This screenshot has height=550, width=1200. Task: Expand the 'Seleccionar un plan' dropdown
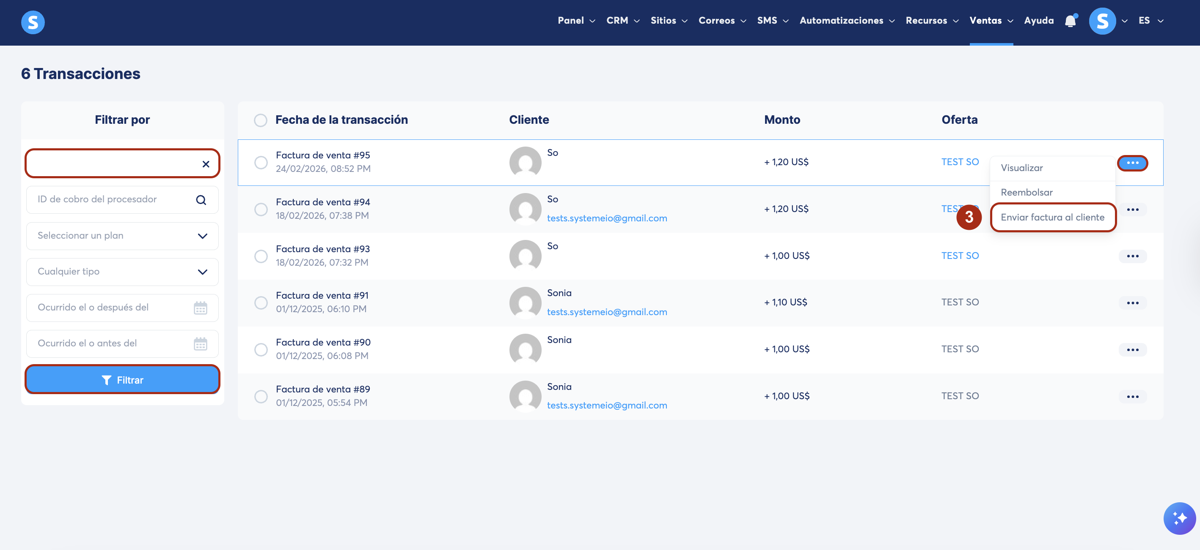pos(123,236)
